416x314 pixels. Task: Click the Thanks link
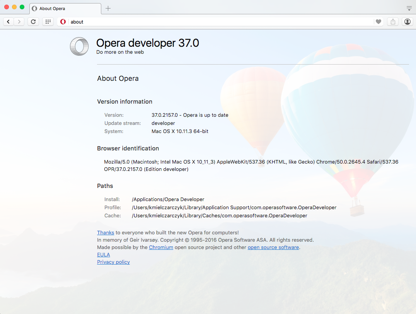[106, 232]
